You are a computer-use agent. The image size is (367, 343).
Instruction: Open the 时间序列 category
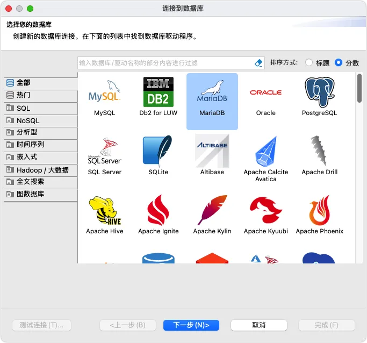click(41, 145)
